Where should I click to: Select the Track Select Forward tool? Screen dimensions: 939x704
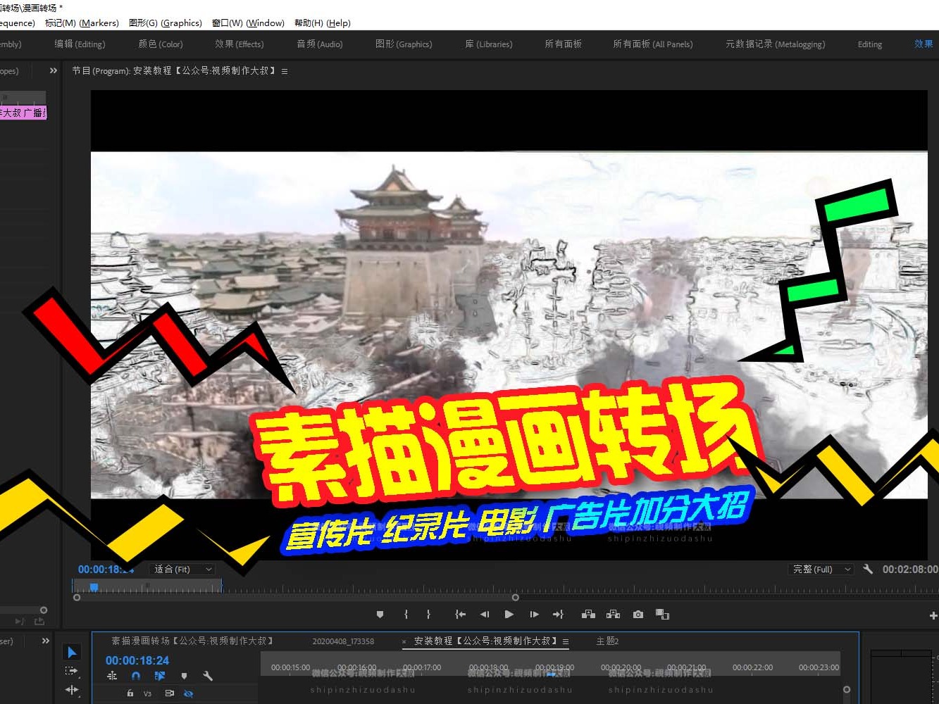[x=72, y=672]
